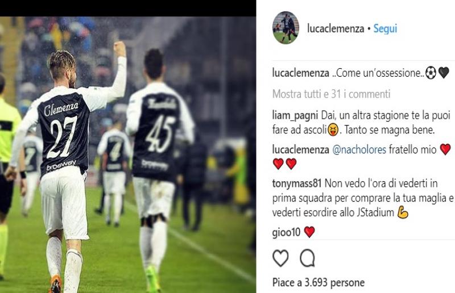Open the @nacholores mention
Screen dimensions: 455x293
pos(359,149)
